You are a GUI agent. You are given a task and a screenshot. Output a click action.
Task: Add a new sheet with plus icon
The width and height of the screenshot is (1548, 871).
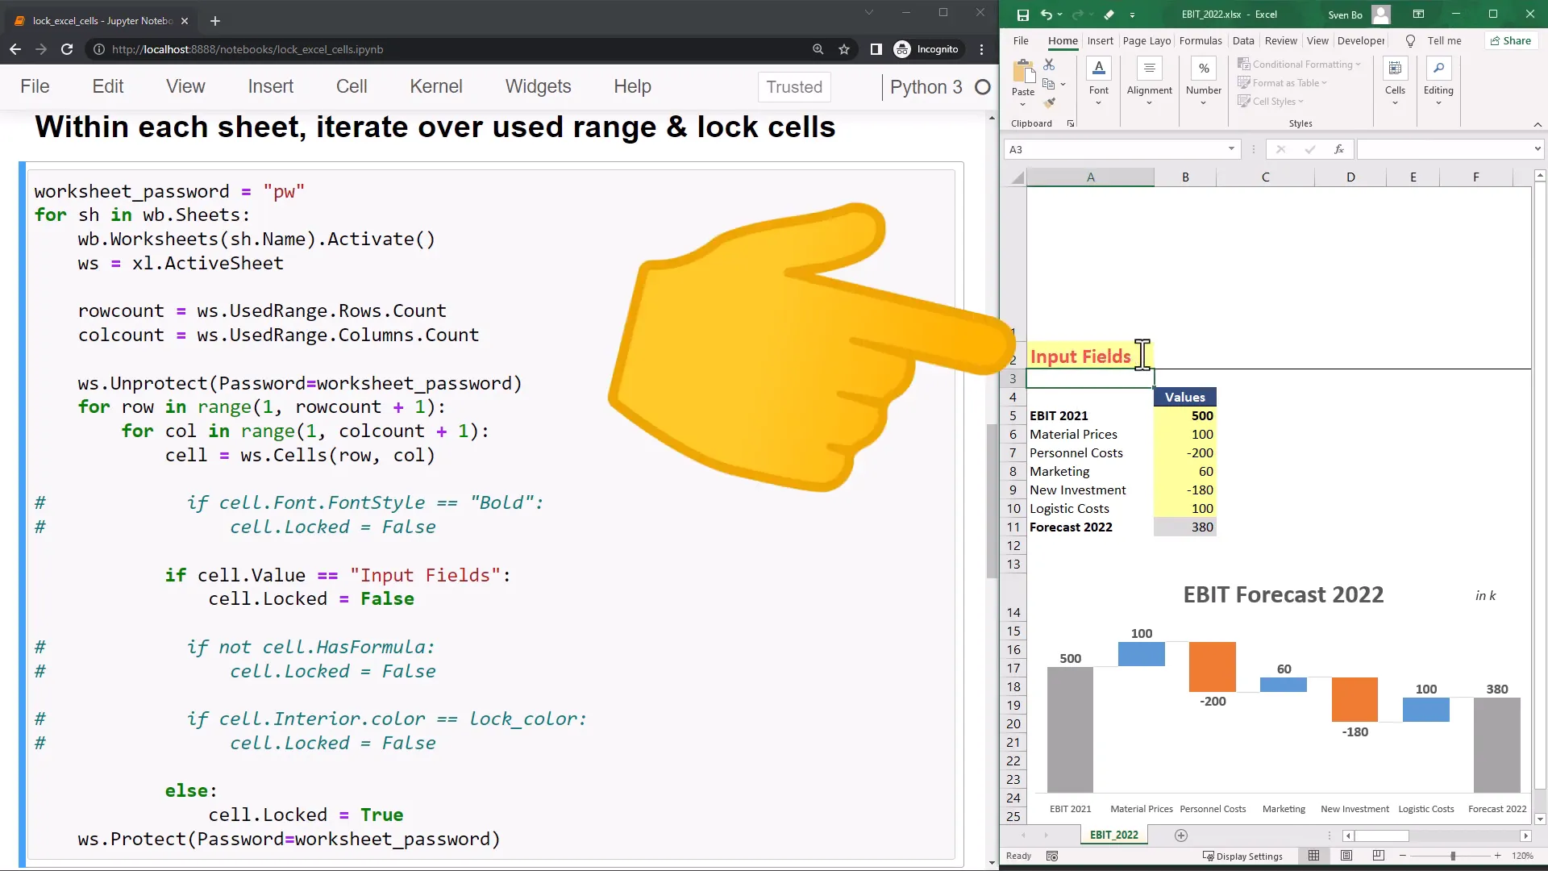(1181, 836)
